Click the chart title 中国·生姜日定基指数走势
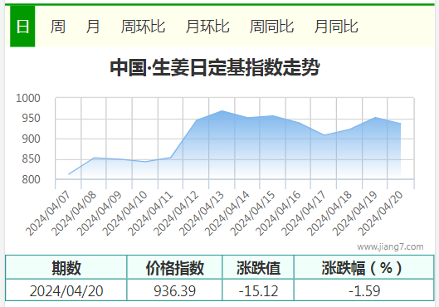The image size is (439, 307). pyautogui.click(x=215, y=67)
